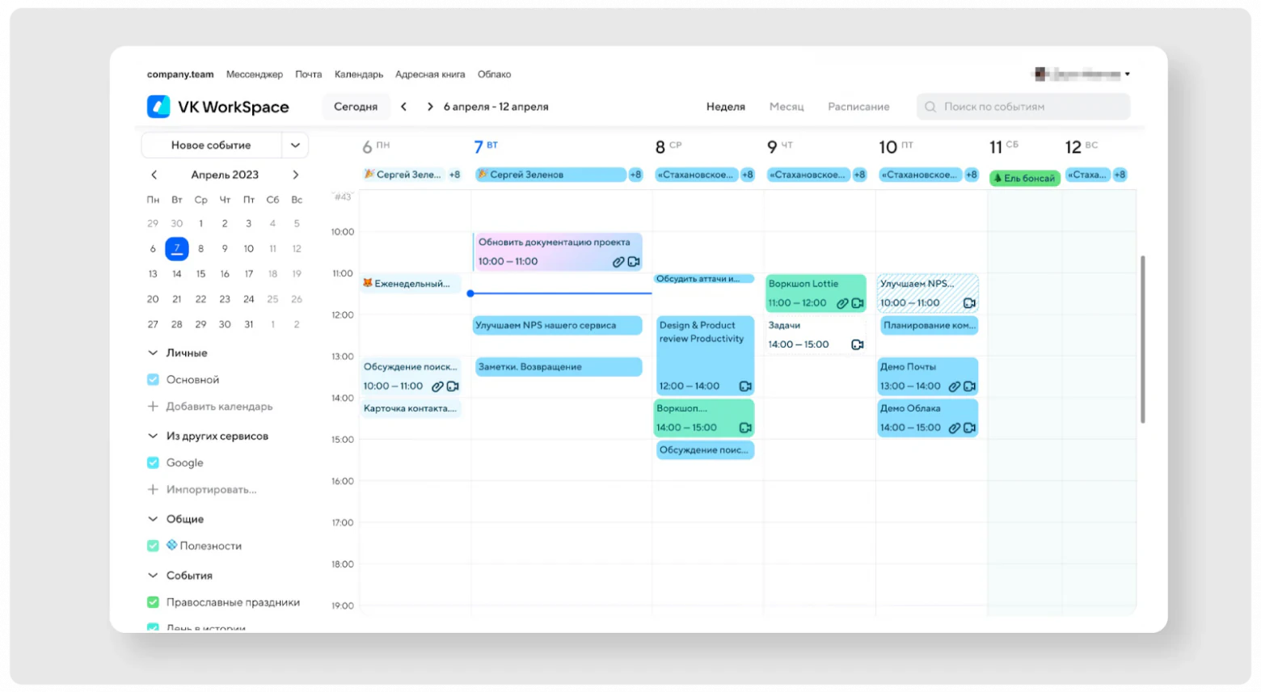
Task: Open the Новое событие dropdown arrow
Action: pos(295,146)
